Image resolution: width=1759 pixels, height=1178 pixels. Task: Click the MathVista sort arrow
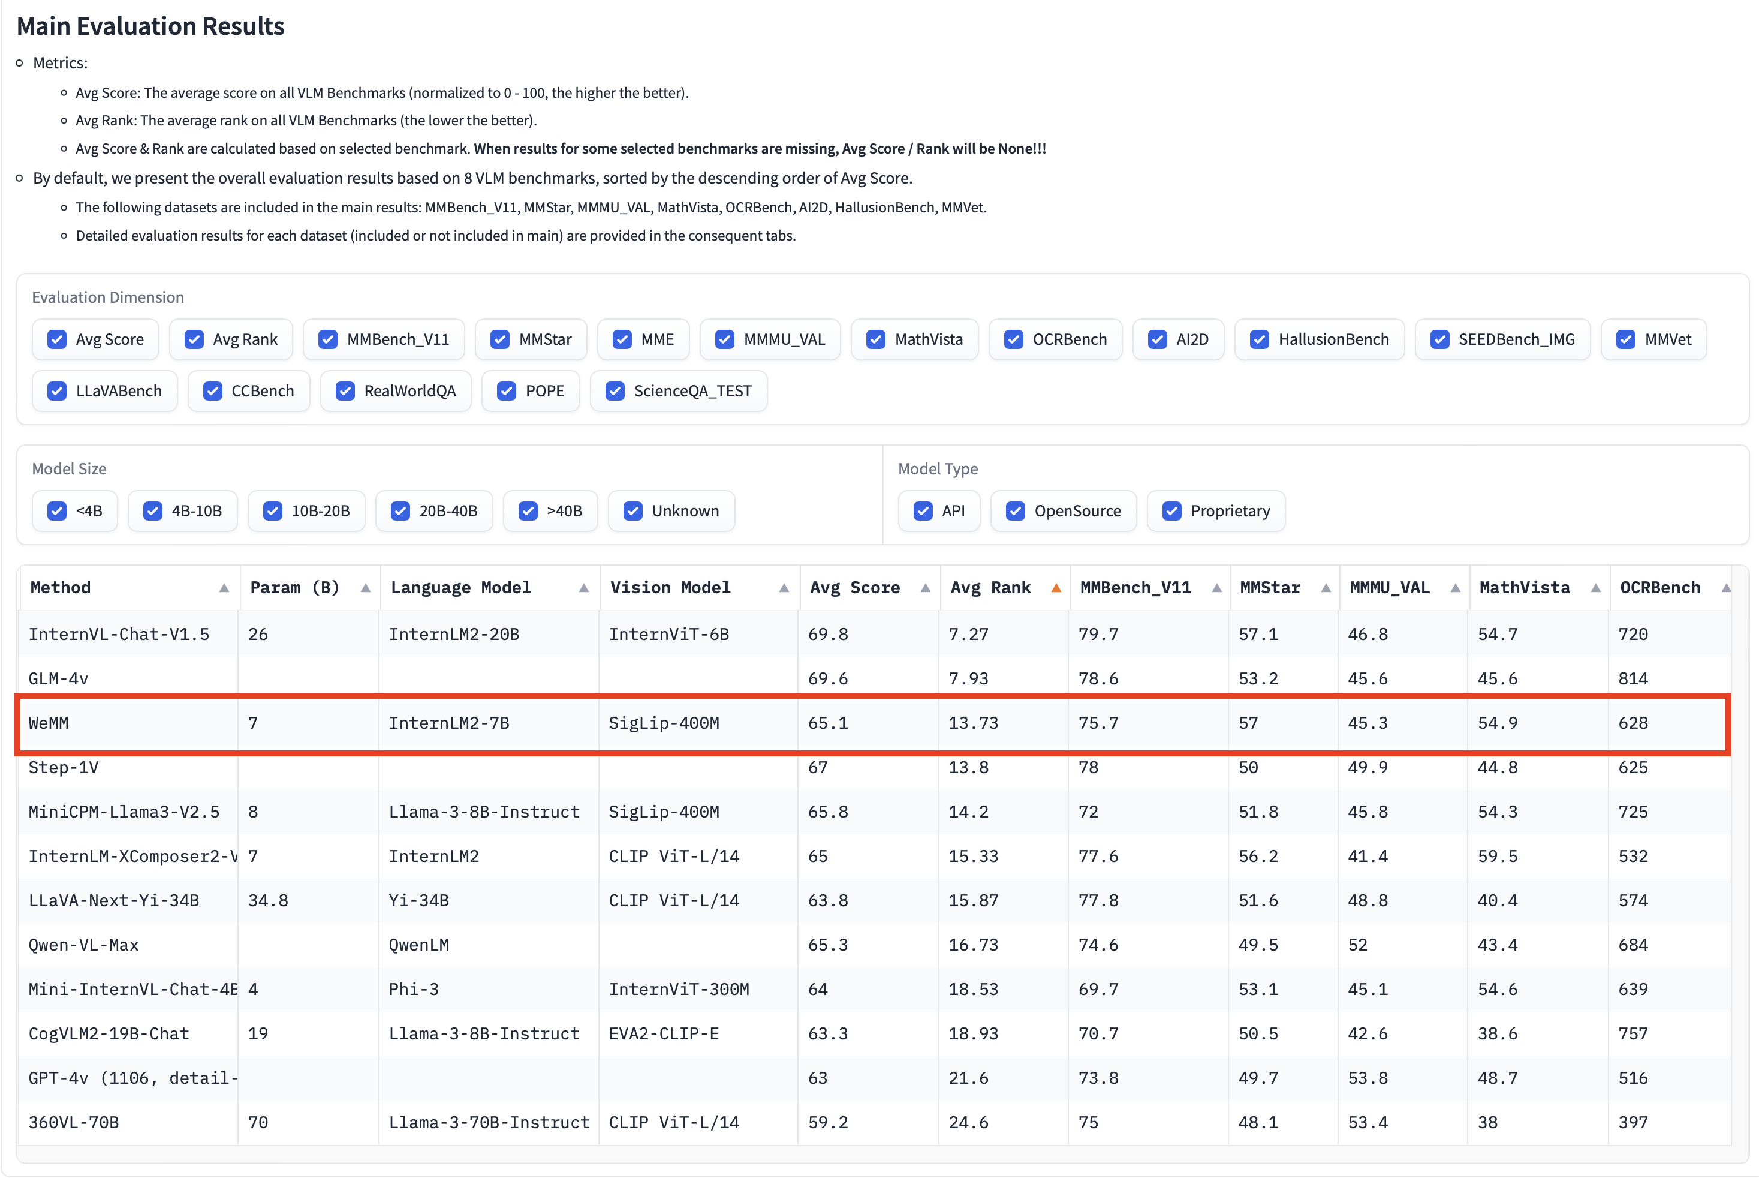[x=1595, y=588]
